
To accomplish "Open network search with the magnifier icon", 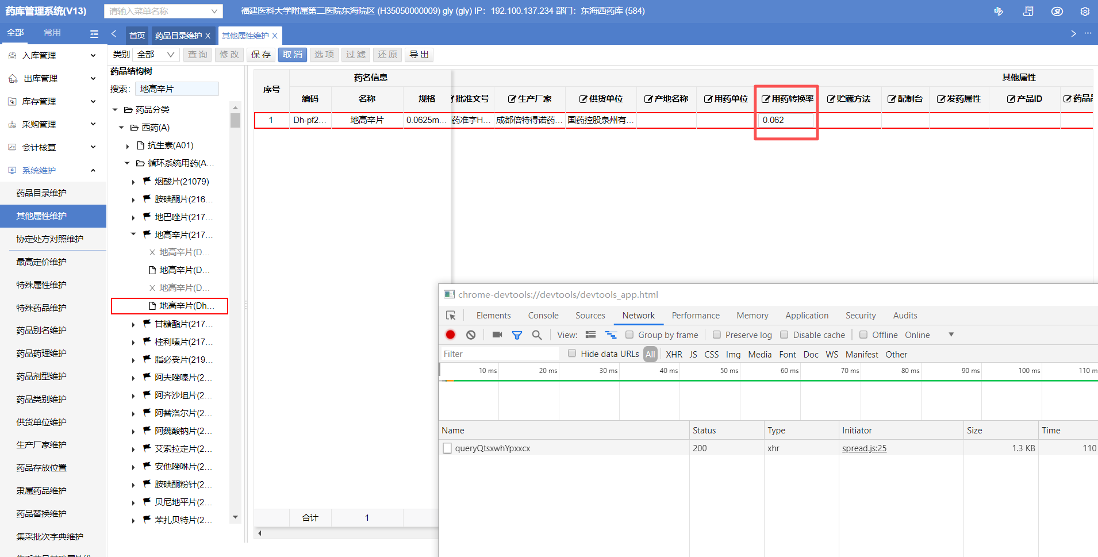I will [537, 335].
